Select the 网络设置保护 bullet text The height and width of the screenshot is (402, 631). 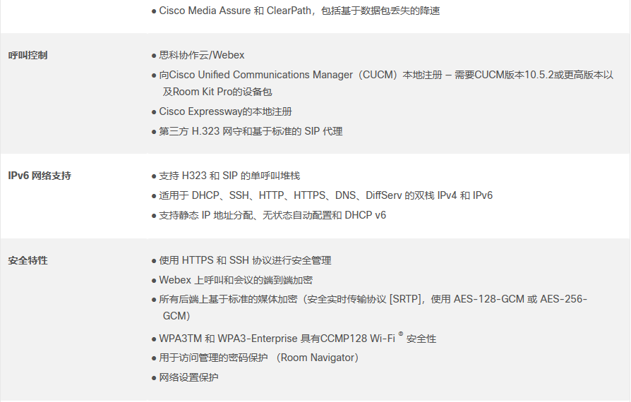click(188, 377)
